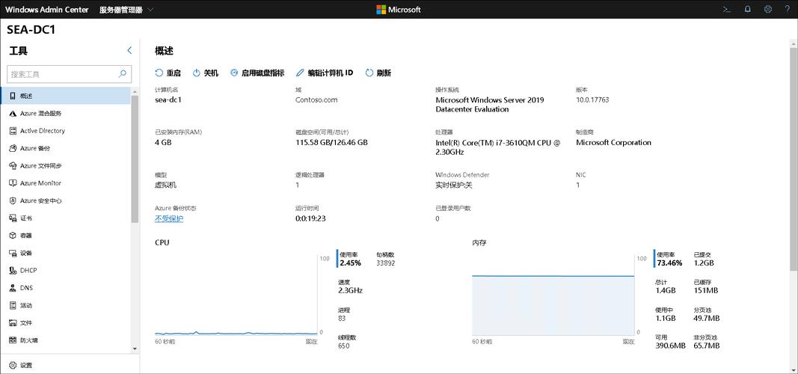Click the CPU speed value 2.3GHz

coord(350,290)
